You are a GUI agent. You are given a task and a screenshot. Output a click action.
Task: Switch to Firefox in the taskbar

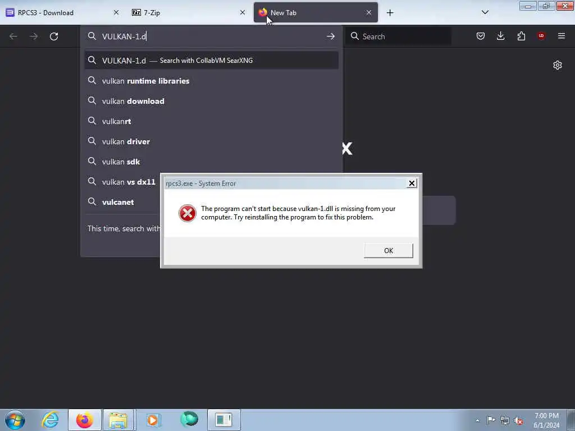tap(85, 420)
